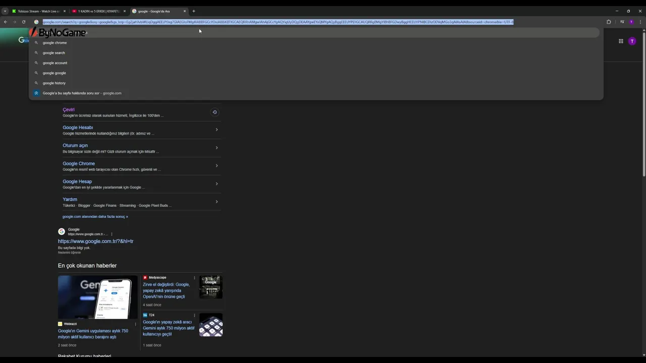
Task: Open the T24 article thumbnail
Action: point(211,325)
